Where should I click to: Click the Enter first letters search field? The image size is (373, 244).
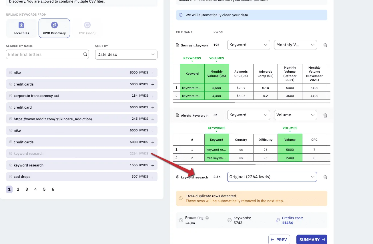click(45, 54)
